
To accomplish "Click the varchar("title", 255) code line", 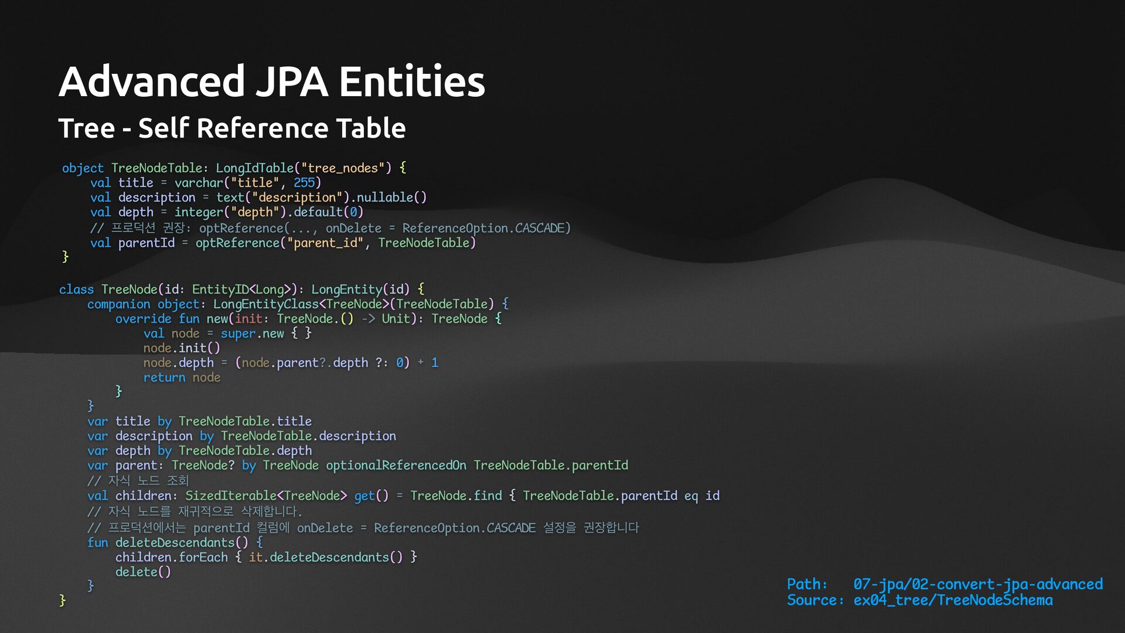I will (206, 183).
